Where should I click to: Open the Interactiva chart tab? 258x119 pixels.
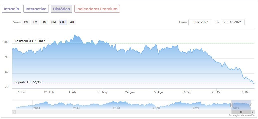[36, 9]
